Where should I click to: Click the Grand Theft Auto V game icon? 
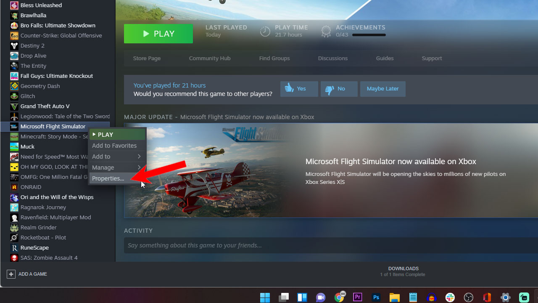click(14, 106)
